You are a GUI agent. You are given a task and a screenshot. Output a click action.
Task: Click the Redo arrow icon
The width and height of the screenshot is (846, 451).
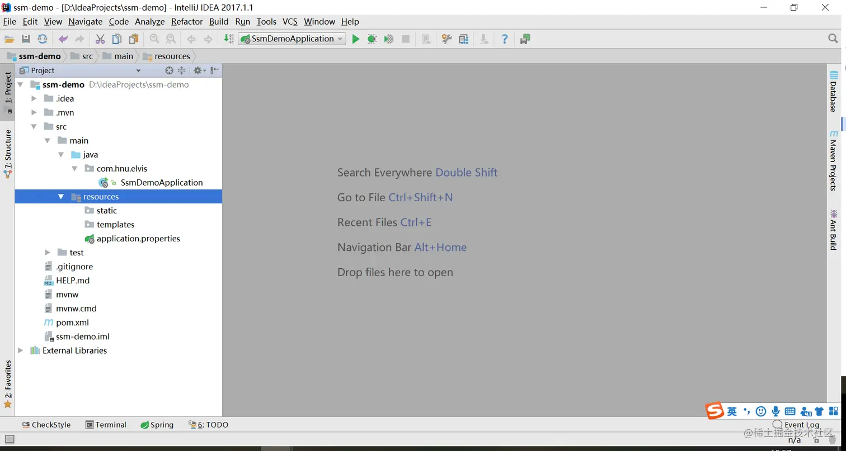(x=80, y=39)
